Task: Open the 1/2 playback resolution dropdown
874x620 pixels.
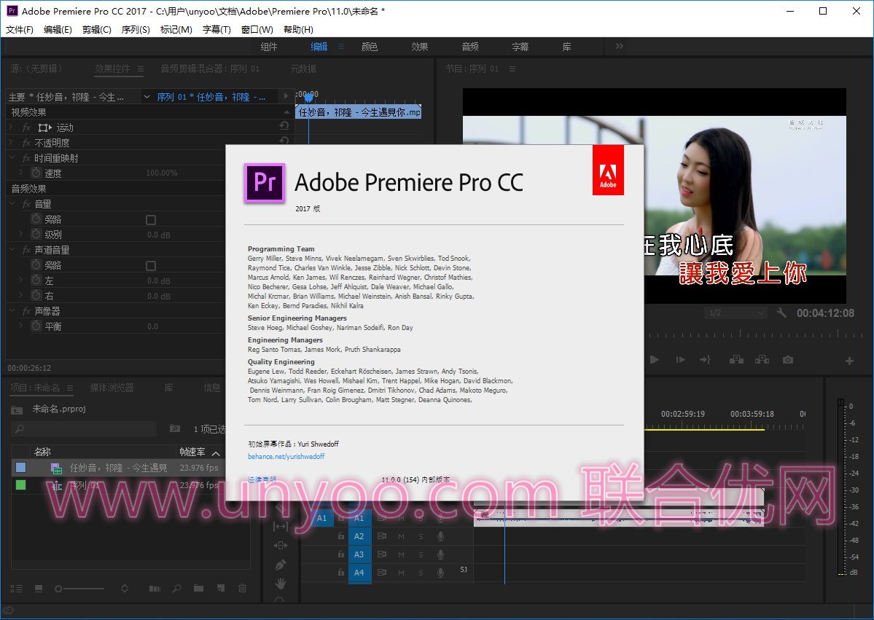Action: 736,313
